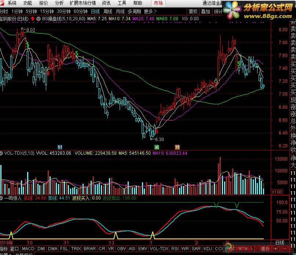Image resolution: width=296 pixels, height=255 pixels.
Task: Click the 卖线: 44.51 value
Action: point(59,198)
